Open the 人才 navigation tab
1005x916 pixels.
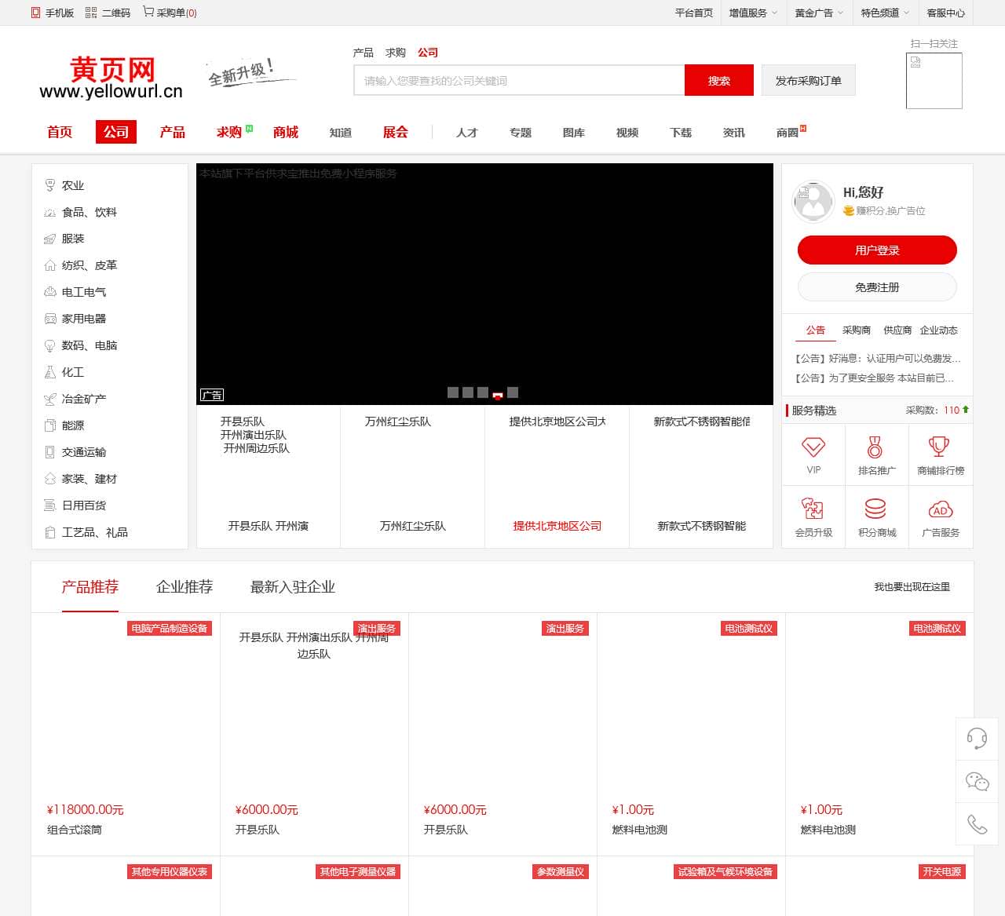coord(467,133)
